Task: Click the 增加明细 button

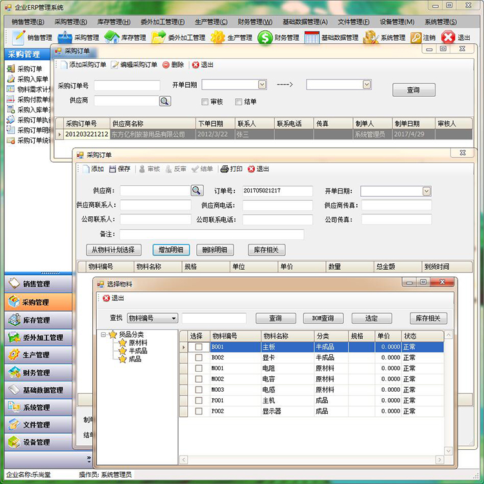Action: point(171,250)
